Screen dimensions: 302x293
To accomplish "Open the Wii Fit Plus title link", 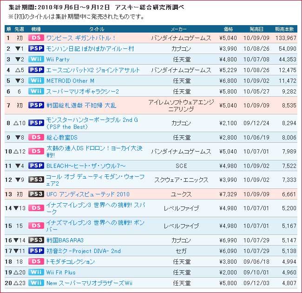I will (x=61, y=272).
